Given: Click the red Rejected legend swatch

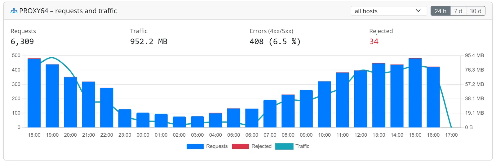Looking at the screenshot, I should [x=240, y=146].
